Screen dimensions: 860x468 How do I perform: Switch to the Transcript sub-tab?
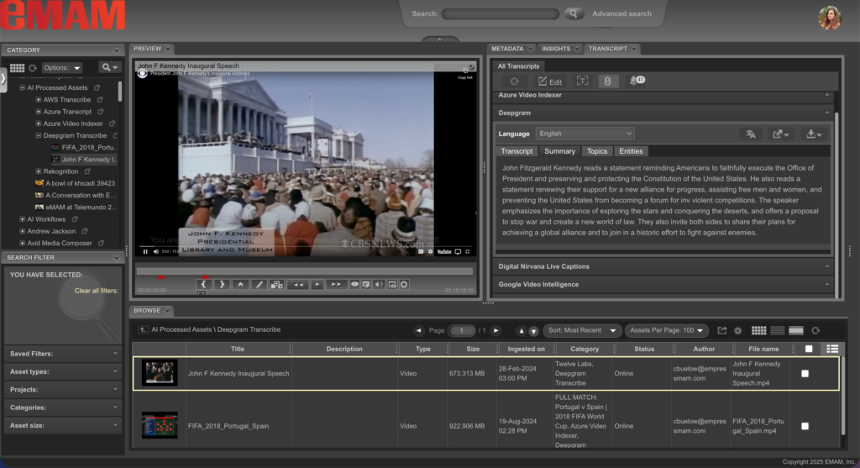click(x=517, y=151)
